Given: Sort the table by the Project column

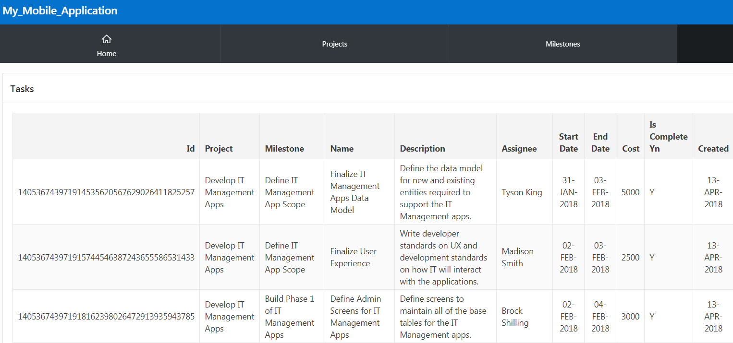Looking at the screenshot, I should (219, 148).
